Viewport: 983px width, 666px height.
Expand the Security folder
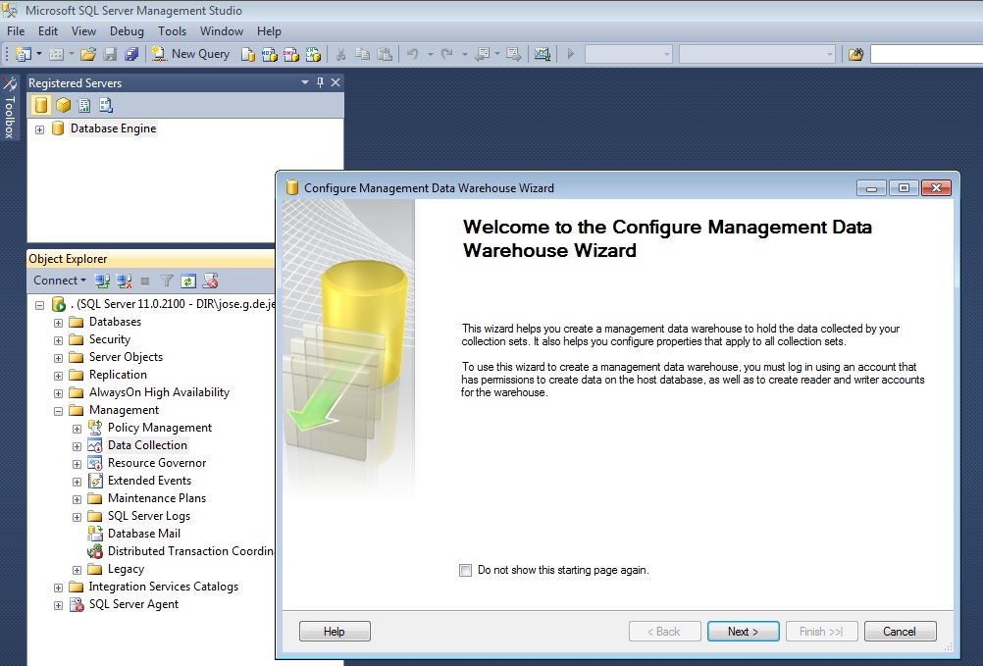(x=58, y=340)
